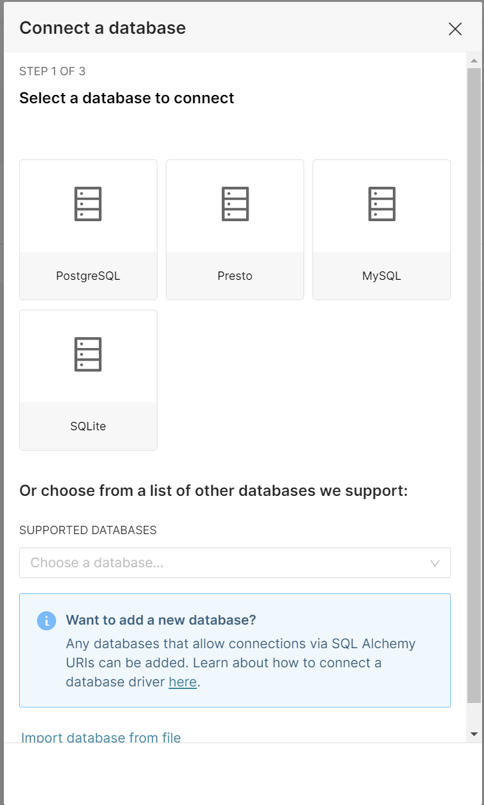Click the 'STEP 1 OF 3' indicator
The height and width of the screenshot is (805, 484).
pos(52,71)
